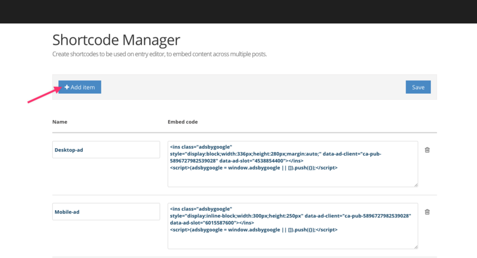The height and width of the screenshot is (258, 477).
Task: Click the 'Create shortcodes to be used' description
Action: click(x=159, y=54)
